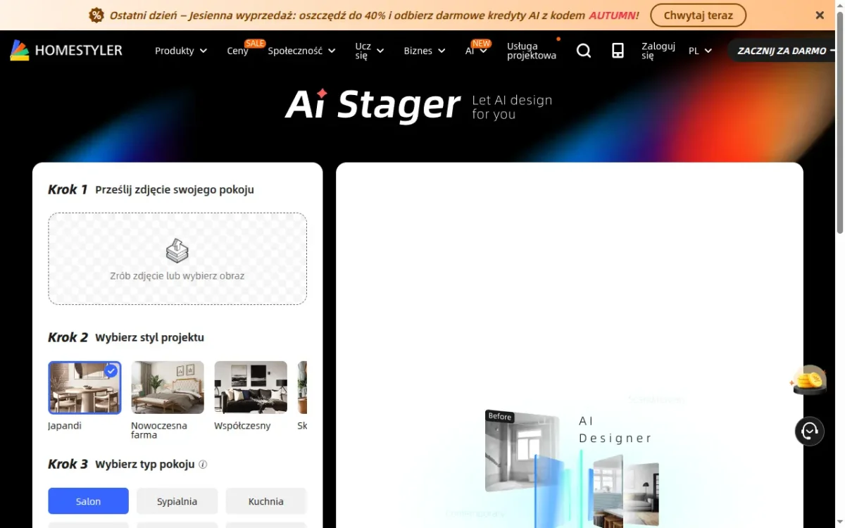Expand the Ucz się dropdown
Image resolution: width=845 pixels, height=528 pixels.
(x=370, y=51)
